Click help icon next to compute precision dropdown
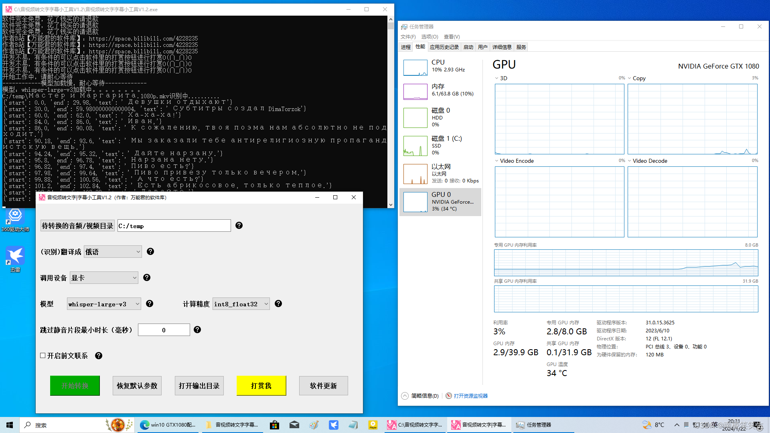The image size is (770, 433). tap(278, 304)
